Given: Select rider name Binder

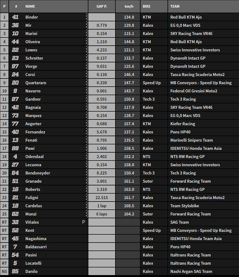Looking at the screenshot, I should click(x=31, y=17).
